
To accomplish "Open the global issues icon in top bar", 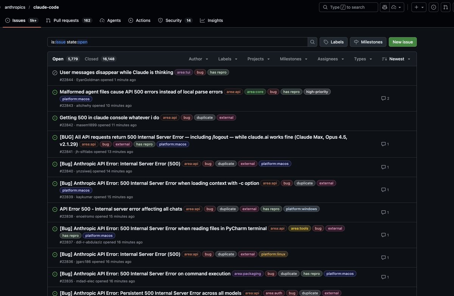I will coord(434,7).
